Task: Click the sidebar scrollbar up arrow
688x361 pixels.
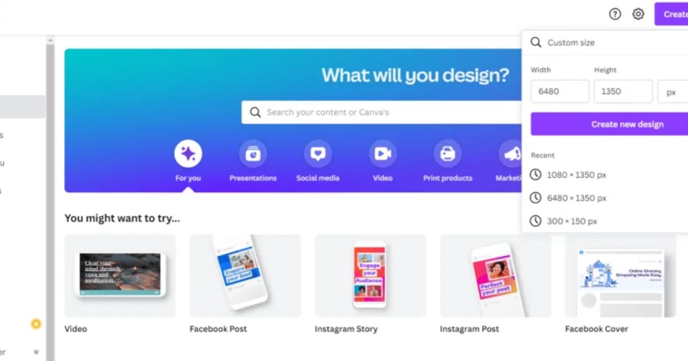Action: pos(50,41)
